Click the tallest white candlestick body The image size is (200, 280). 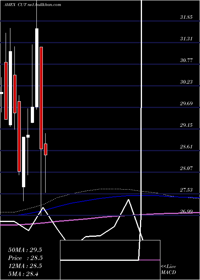click(37, 68)
